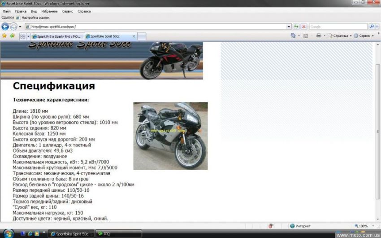Open Quick Tabs grid icon
The width and height of the screenshot is (381, 238).
[x=22, y=36]
